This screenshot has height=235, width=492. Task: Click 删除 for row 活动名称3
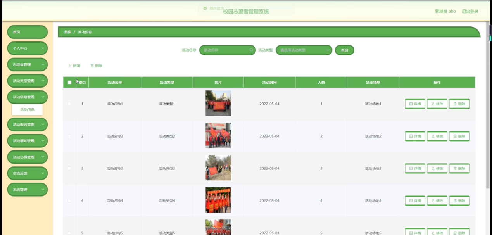point(459,168)
